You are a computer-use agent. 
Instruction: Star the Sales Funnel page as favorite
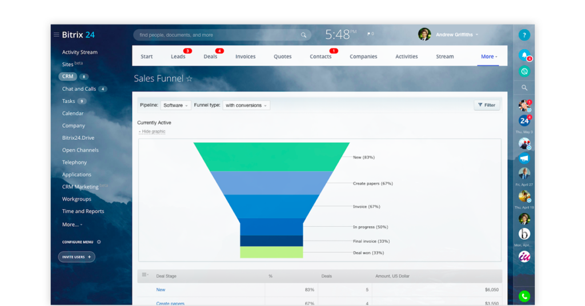(189, 78)
